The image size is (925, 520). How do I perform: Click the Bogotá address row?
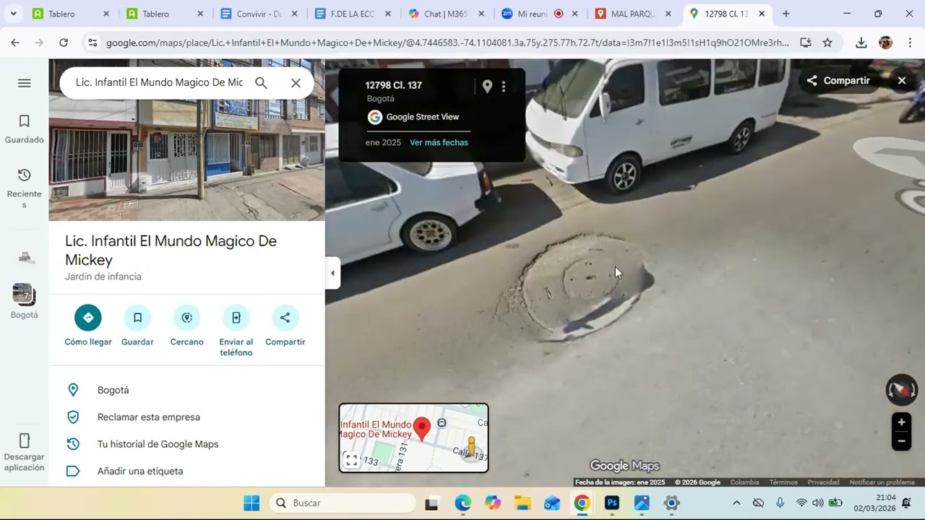(186, 390)
